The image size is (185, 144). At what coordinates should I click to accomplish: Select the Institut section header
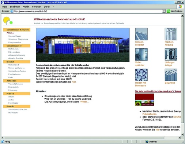(17, 62)
